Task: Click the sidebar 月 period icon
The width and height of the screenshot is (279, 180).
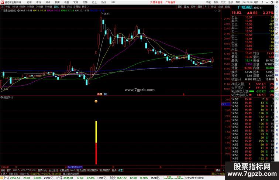Action: coord(277,135)
